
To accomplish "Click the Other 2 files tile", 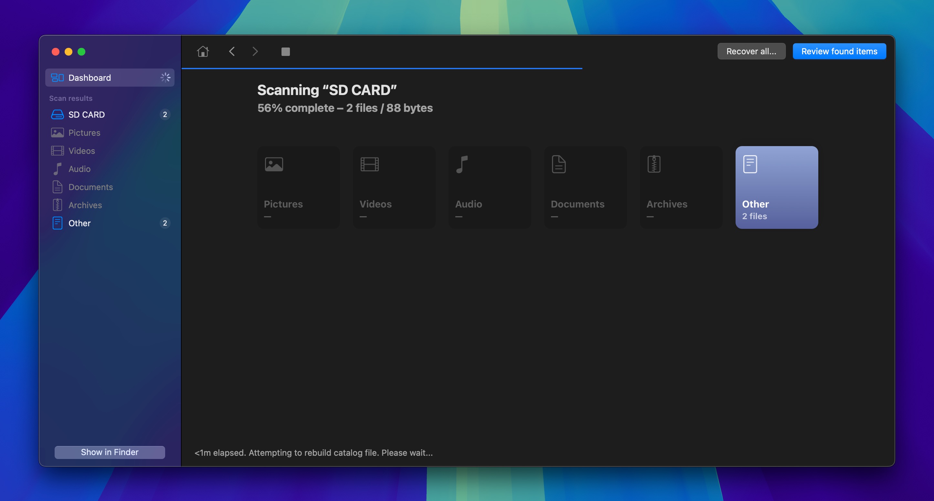I will point(776,187).
